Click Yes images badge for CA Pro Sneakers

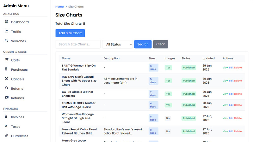click(168, 94)
